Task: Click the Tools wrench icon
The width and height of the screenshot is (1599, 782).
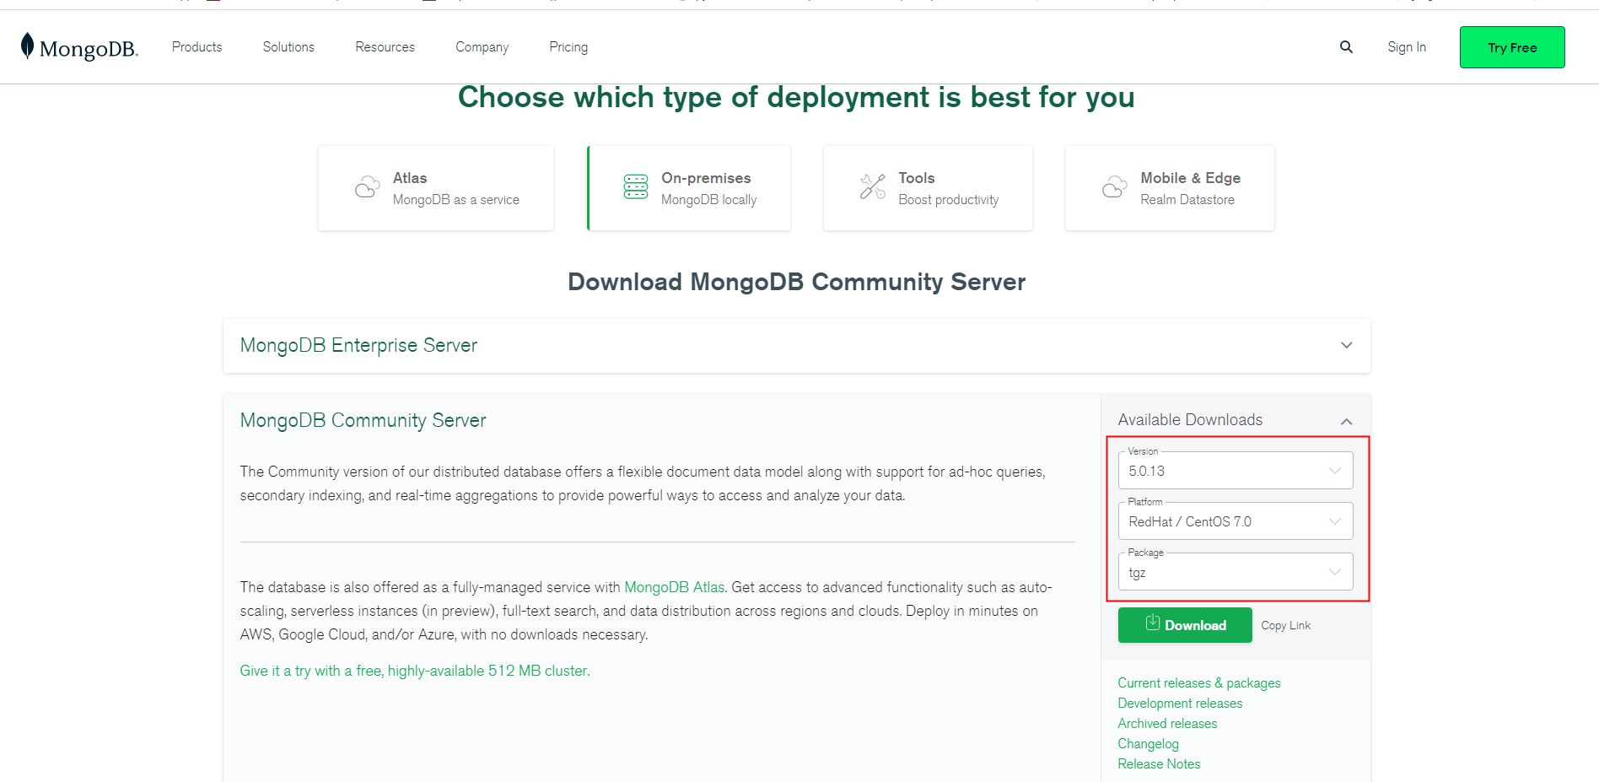Action: (873, 186)
